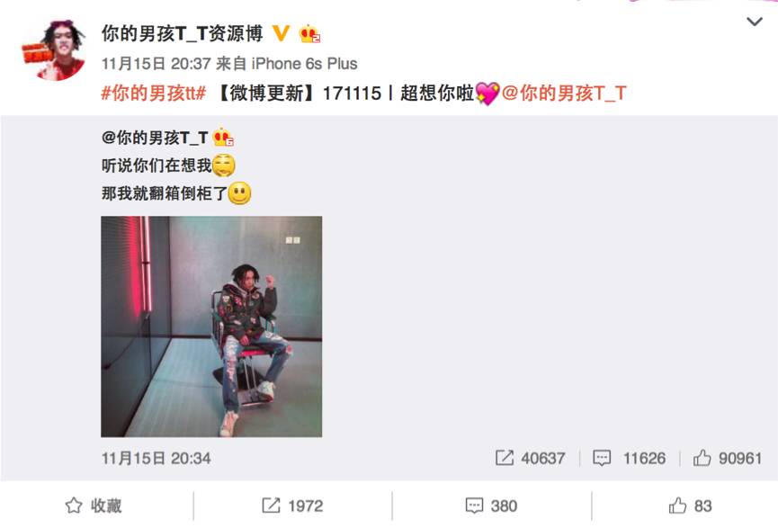Open this post's comments showing 380
The height and width of the screenshot is (528, 778).
pos(491,506)
